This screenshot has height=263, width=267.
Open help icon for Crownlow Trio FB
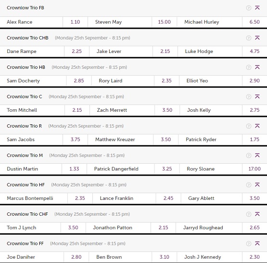point(249,8)
